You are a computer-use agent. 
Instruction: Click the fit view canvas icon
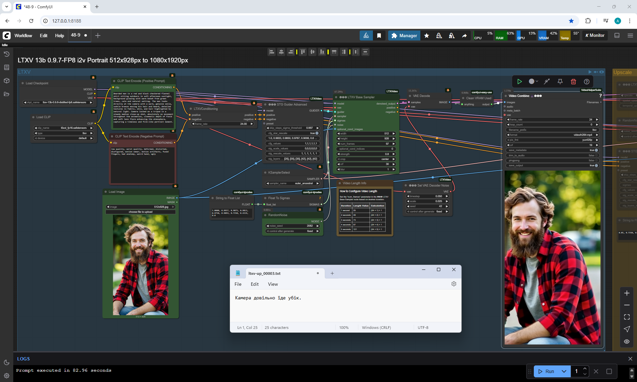pos(627,317)
